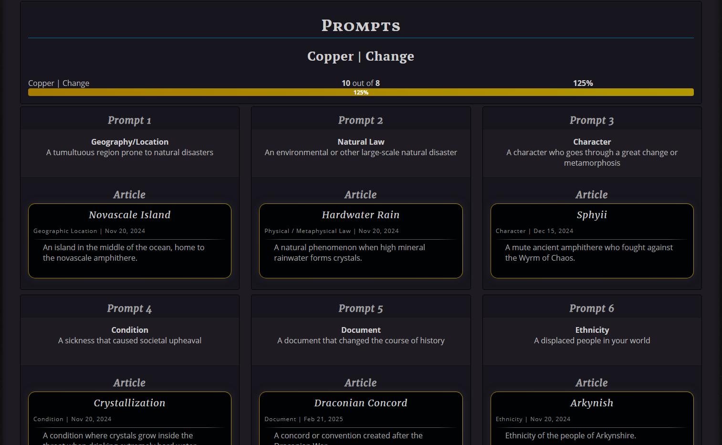Screen dimensions: 722x445
Task: Click the Prompt 2 heading
Action: 360,120
